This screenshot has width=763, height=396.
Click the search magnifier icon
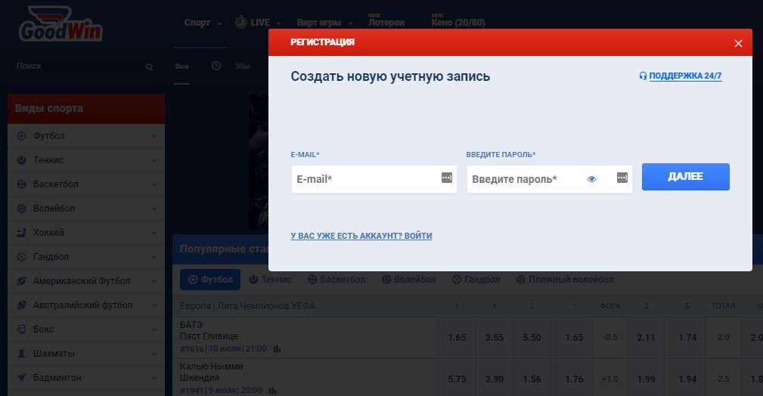(x=149, y=67)
